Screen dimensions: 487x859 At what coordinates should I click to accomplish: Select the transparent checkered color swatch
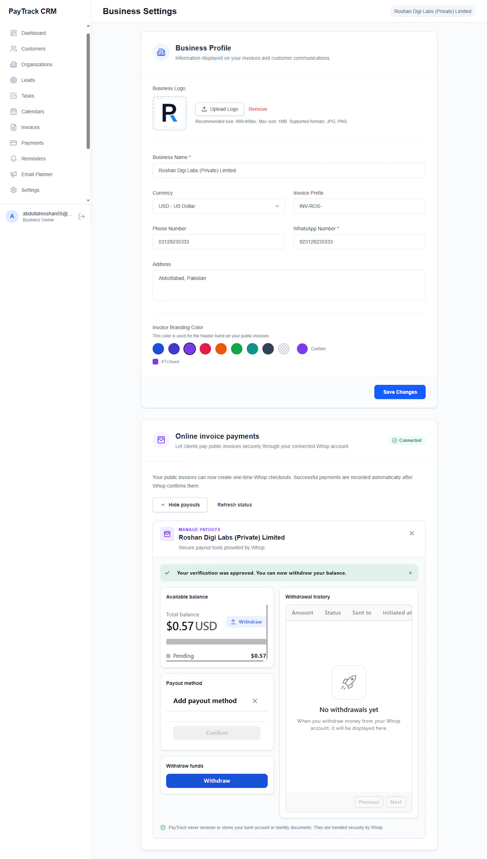pyautogui.click(x=284, y=349)
